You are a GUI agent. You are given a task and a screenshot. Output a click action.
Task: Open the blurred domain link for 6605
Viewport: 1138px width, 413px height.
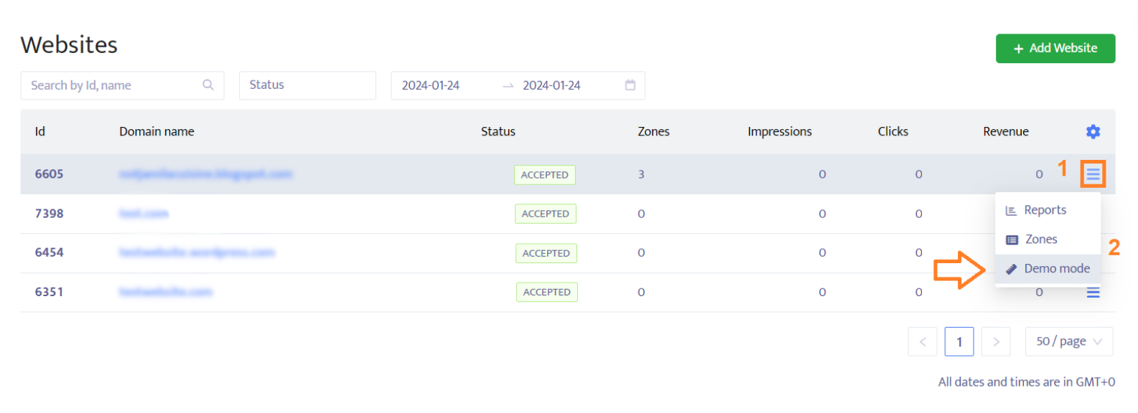point(205,174)
